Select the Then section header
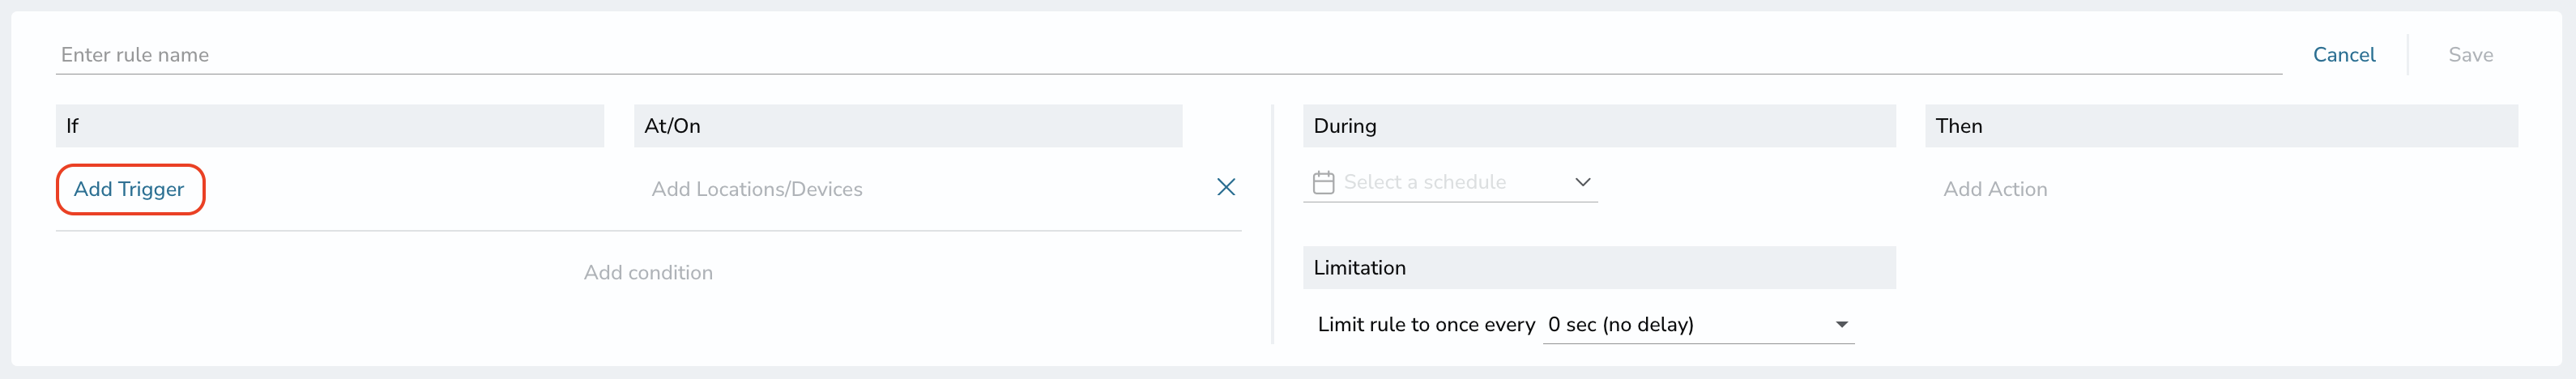This screenshot has width=2576, height=379. point(2221,126)
